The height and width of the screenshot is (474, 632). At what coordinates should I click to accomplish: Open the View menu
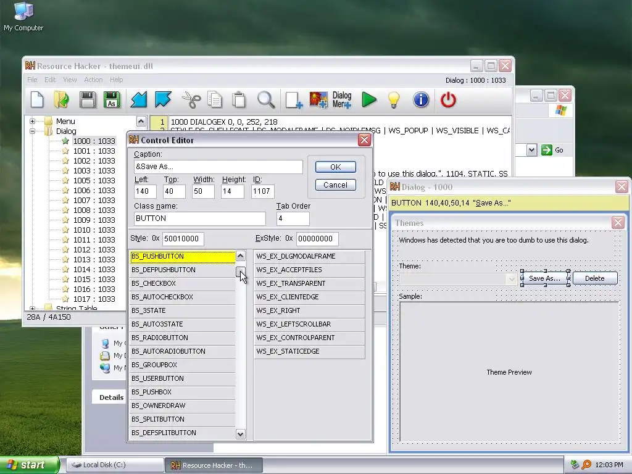click(70, 80)
